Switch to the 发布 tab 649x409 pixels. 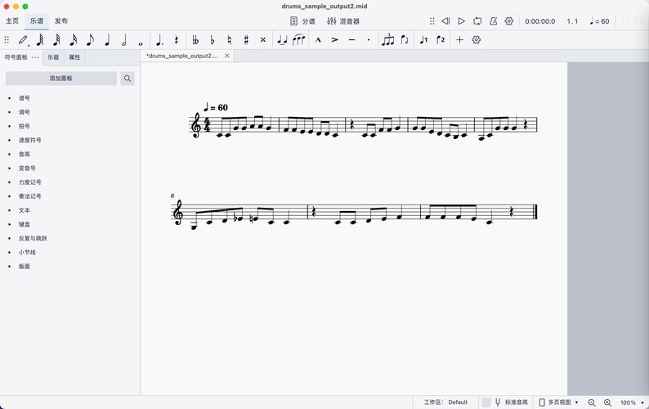(61, 21)
